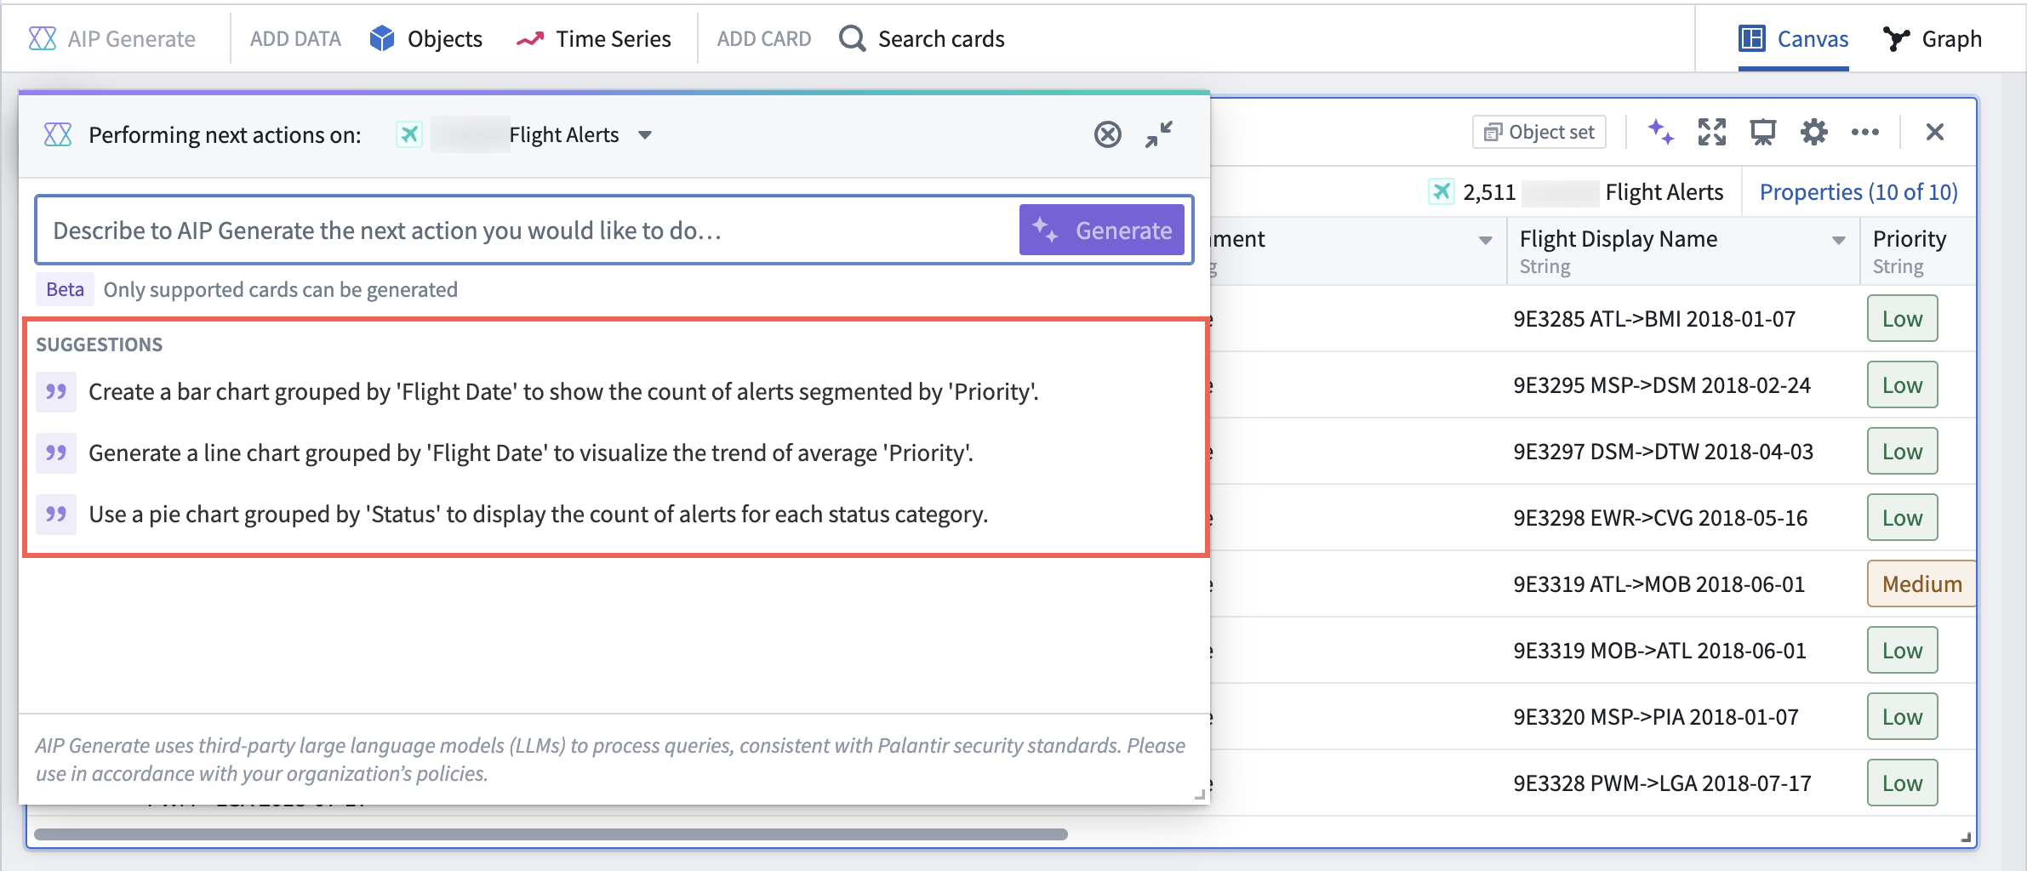Image resolution: width=2027 pixels, height=871 pixels.
Task: Click the quote icon beside pie chart suggestion
Action: 56,515
